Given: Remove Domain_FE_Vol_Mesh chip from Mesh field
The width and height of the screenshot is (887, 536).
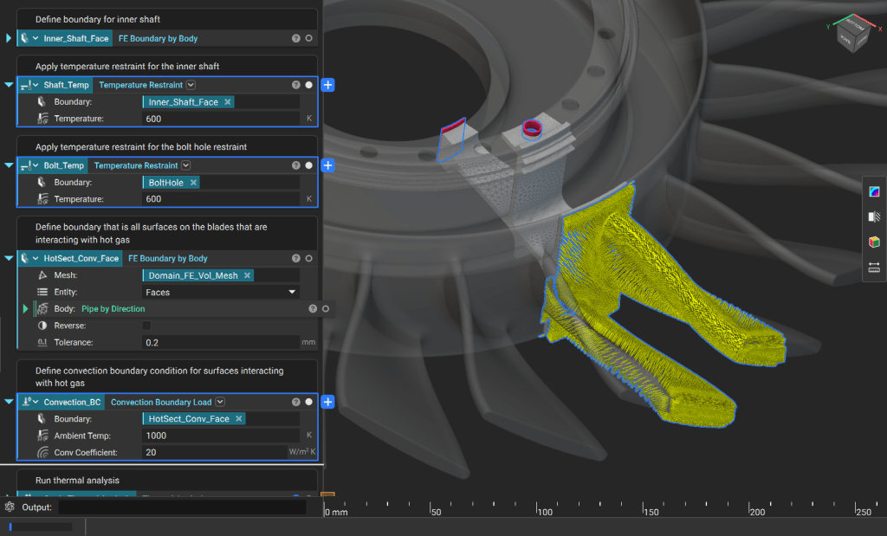Looking at the screenshot, I should point(247,275).
